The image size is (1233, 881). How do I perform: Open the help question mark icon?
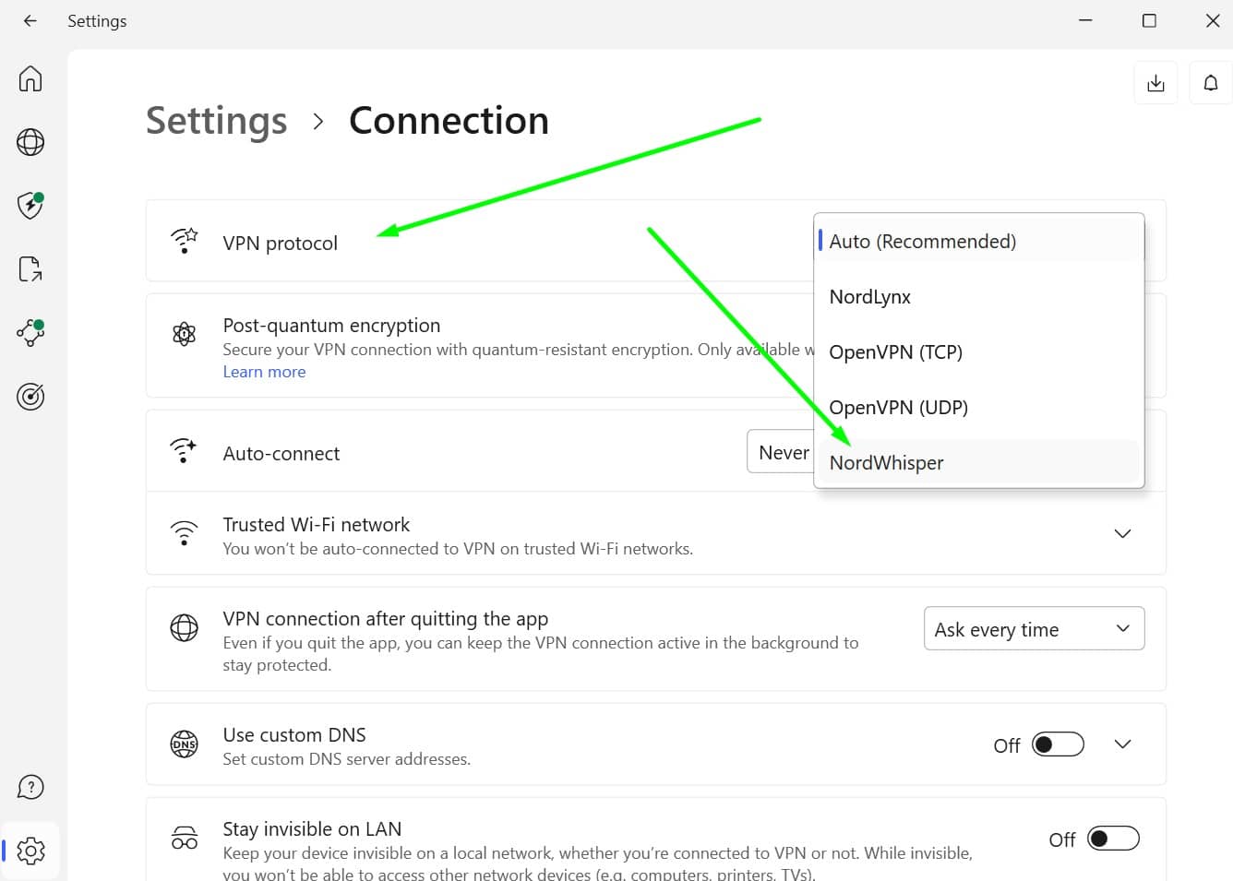[30, 787]
